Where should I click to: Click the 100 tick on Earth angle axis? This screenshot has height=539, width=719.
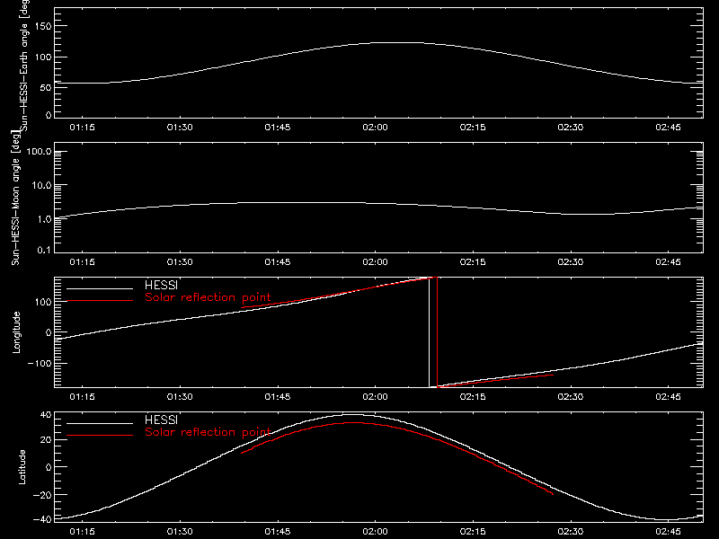(43, 57)
